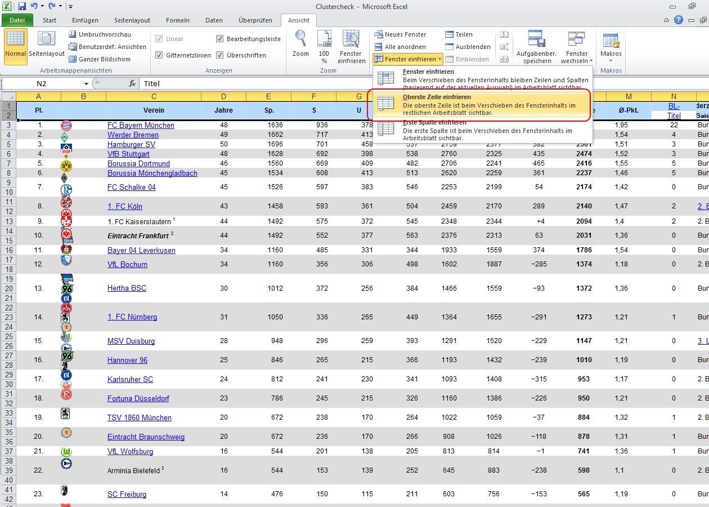Click the side-by-side view icon next to Teilen
709x507 pixels.
504,34
